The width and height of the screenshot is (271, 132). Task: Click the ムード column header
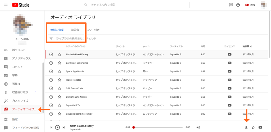pyautogui.click(x=146, y=46)
